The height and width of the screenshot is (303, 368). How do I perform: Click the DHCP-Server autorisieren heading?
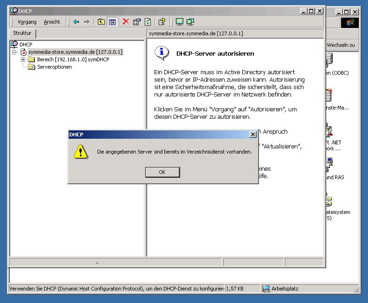[215, 53]
